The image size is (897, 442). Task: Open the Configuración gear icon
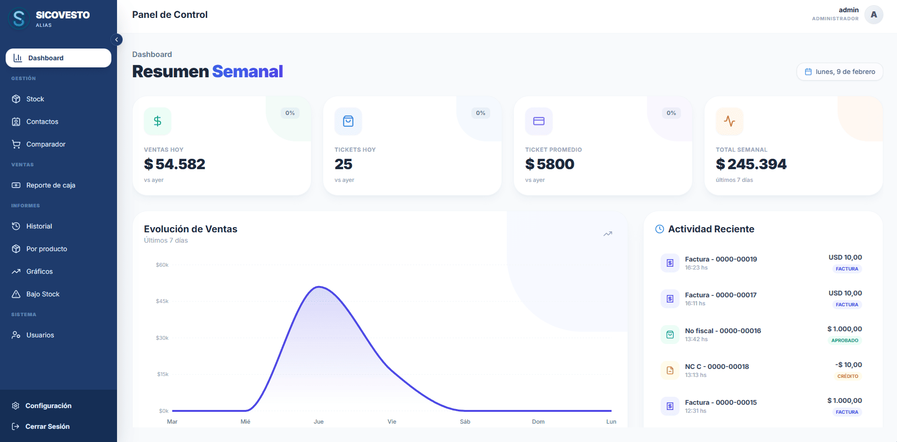16,406
